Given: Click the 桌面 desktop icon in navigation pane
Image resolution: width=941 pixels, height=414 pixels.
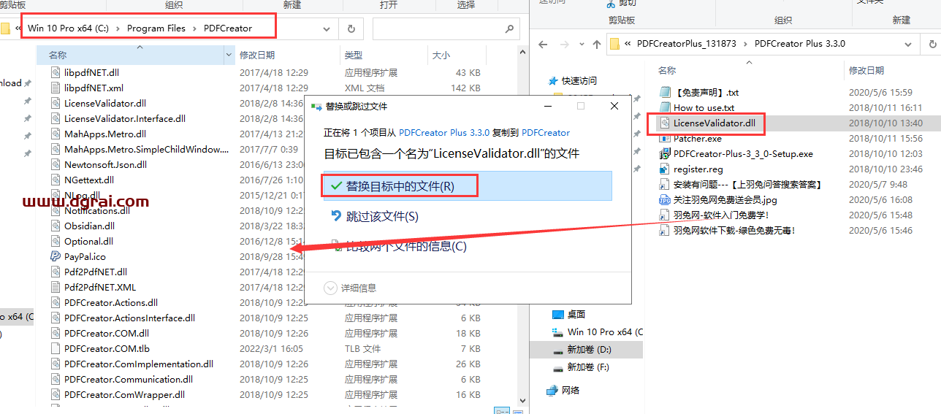Looking at the screenshot, I should click(558, 314).
